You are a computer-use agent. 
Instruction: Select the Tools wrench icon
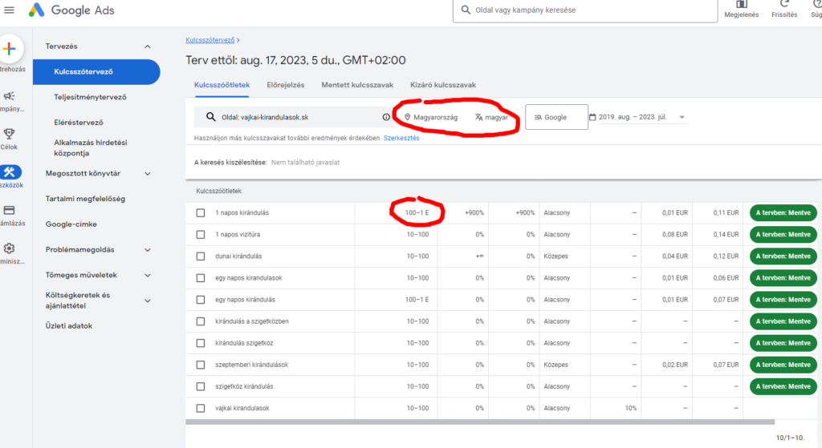[10, 172]
